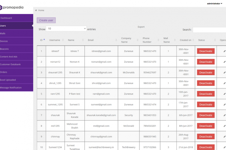
Task: Open Customer Databank in sidebar
Action: coord(17,64)
